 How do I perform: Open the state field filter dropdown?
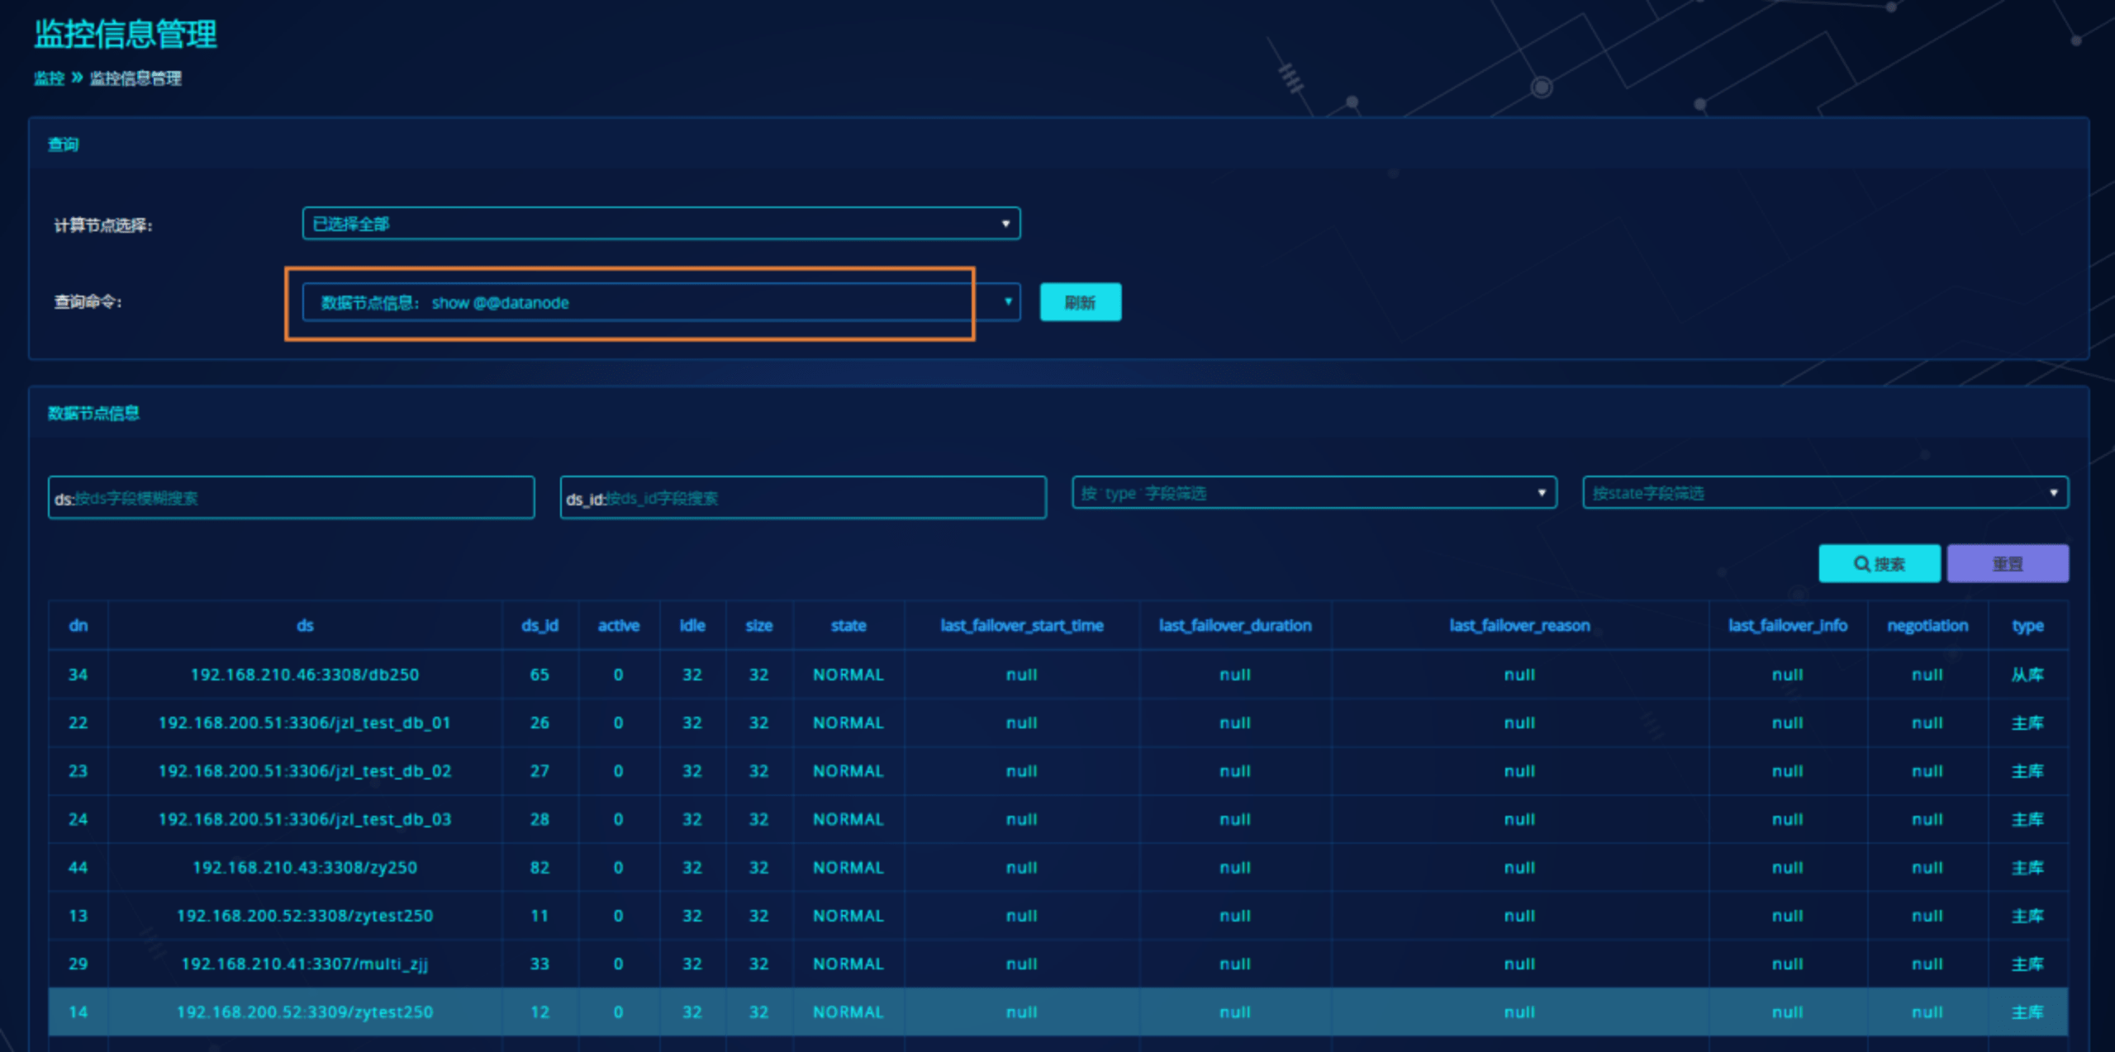pyautogui.click(x=1824, y=493)
